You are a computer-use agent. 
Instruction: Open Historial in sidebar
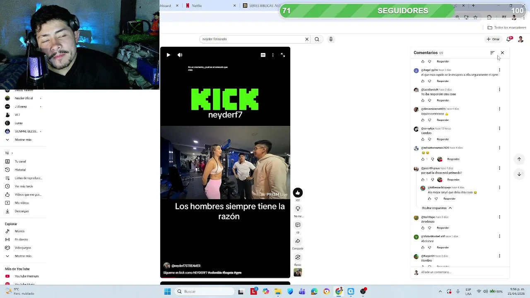(x=20, y=170)
